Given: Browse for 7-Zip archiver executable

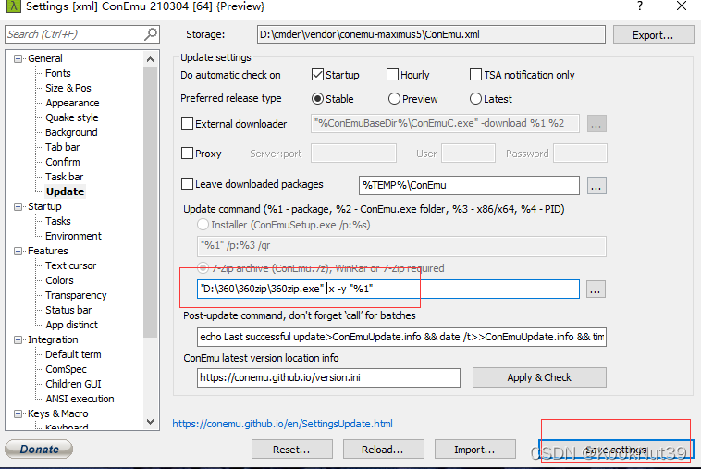Looking at the screenshot, I should click(x=595, y=290).
